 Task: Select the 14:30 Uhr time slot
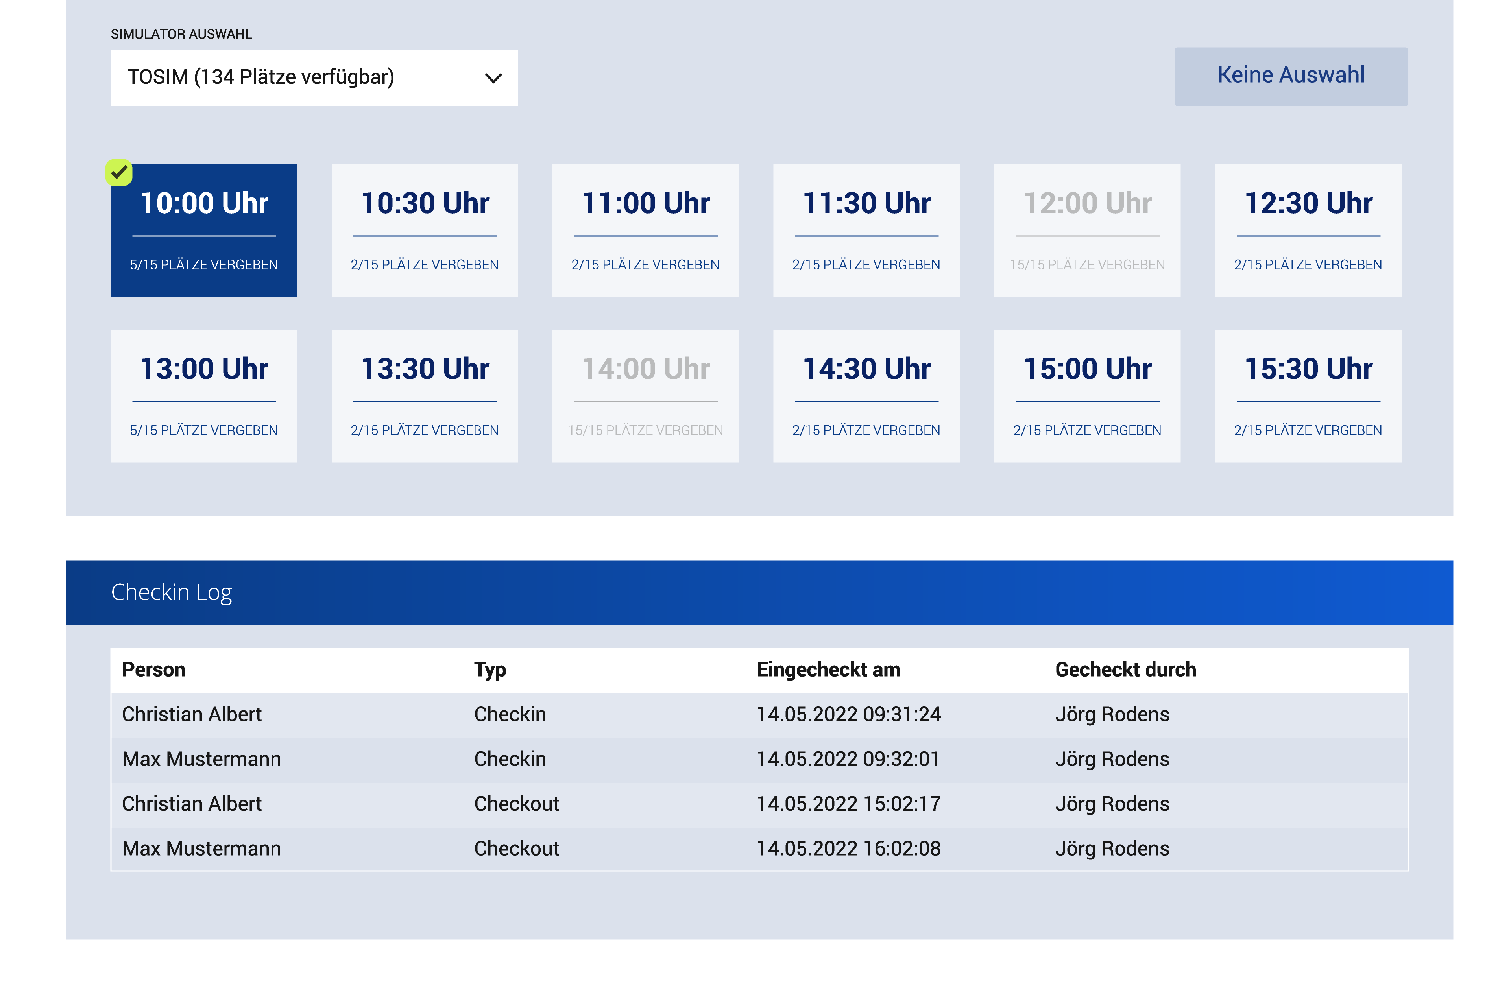pyautogui.click(x=866, y=396)
